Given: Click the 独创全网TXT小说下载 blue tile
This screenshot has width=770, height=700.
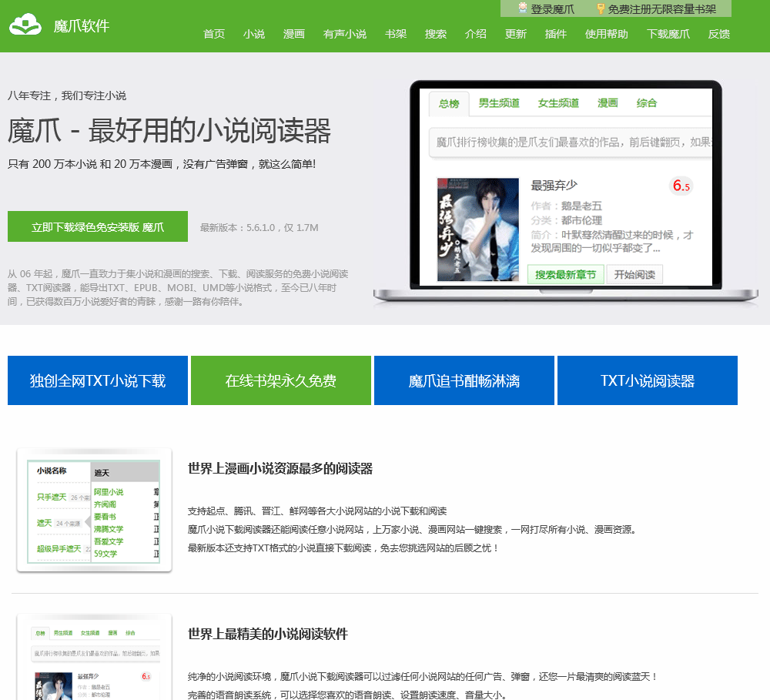Looking at the screenshot, I should pyautogui.click(x=98, y=380).
